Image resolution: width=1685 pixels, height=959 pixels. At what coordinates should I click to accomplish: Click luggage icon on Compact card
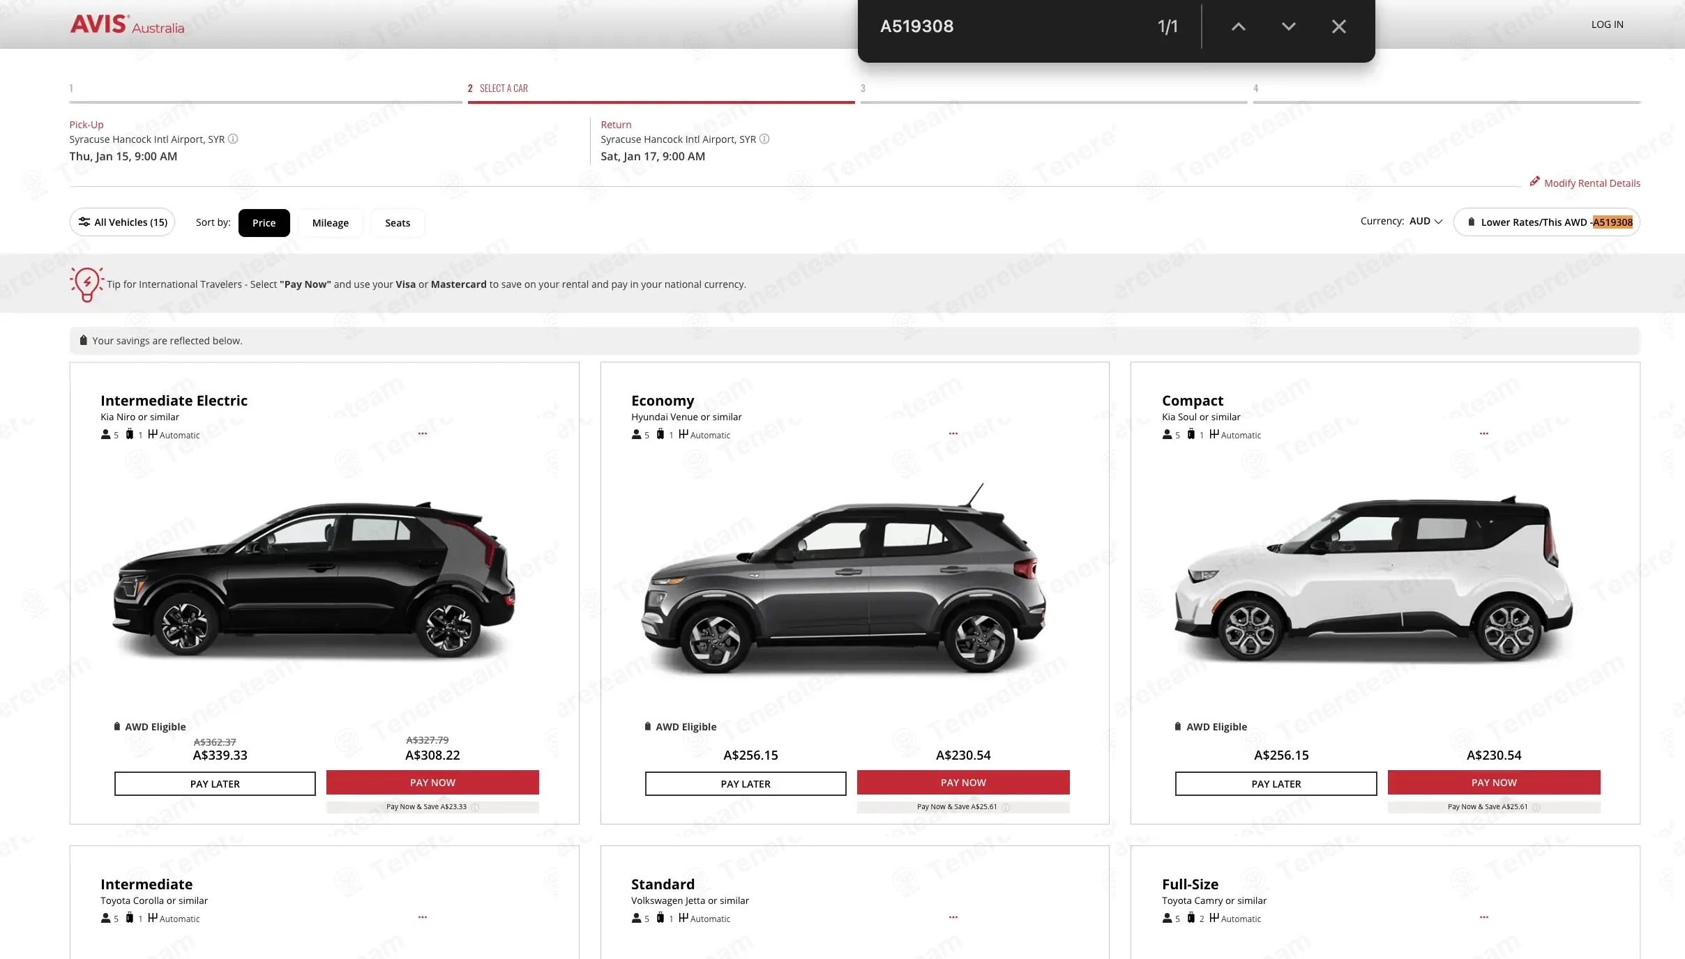point(1191,434)
